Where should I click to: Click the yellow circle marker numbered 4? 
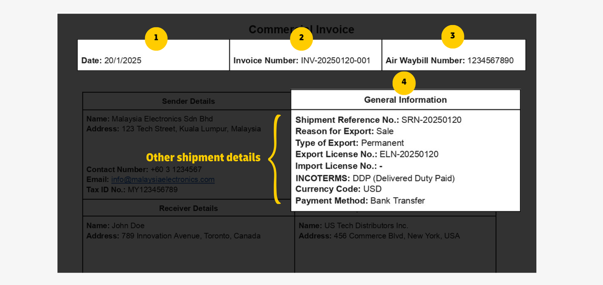point(404,83)
